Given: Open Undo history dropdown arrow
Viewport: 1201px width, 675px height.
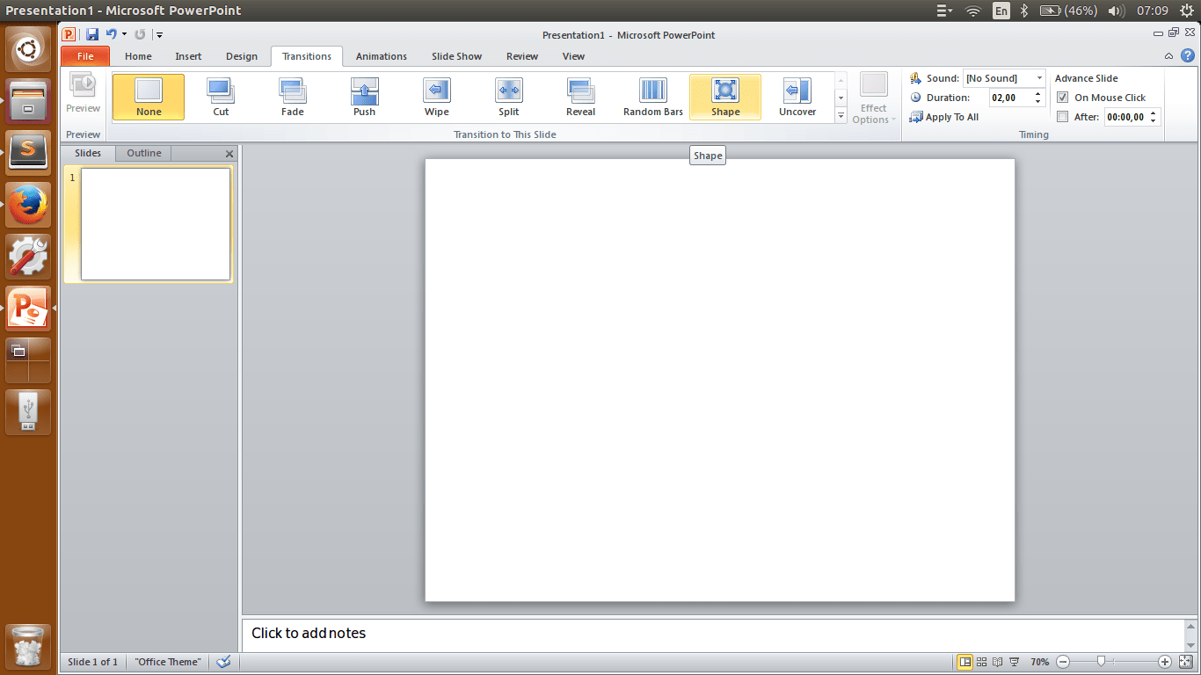Looking at the screenshot, I should coord(124,34).
